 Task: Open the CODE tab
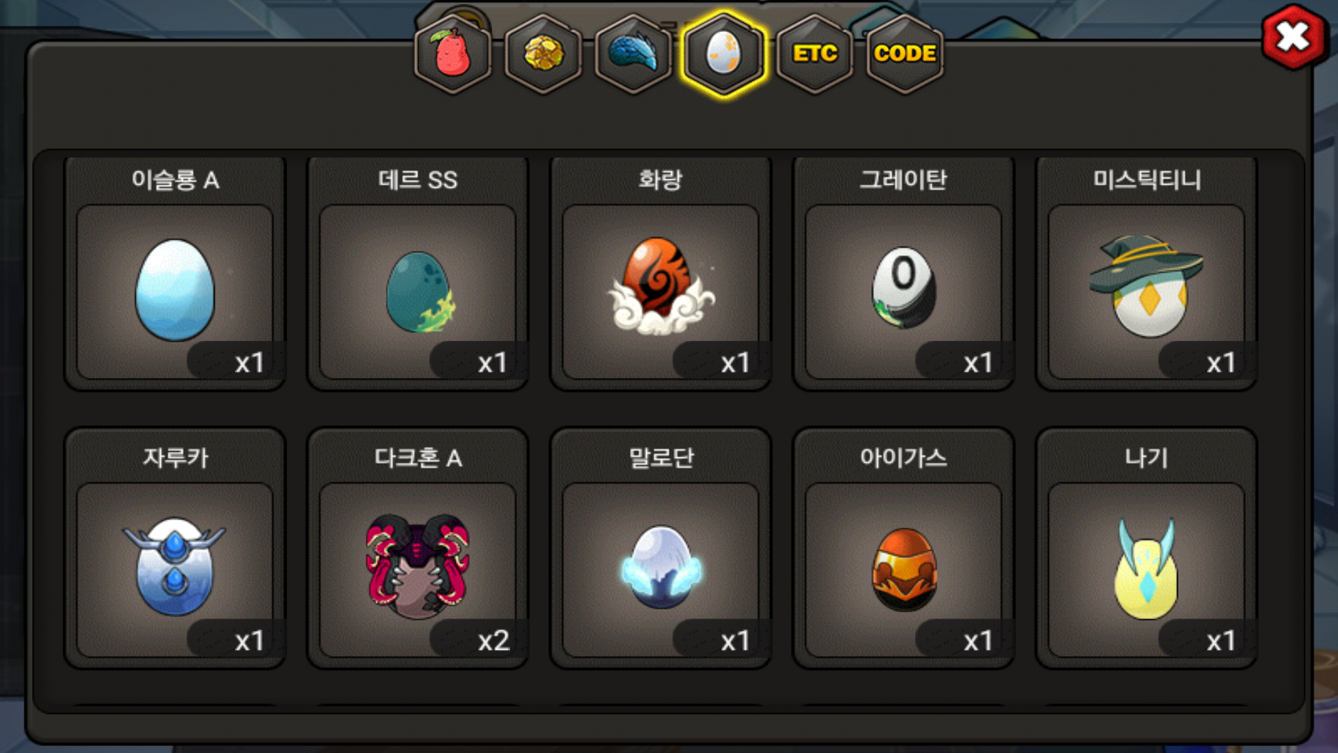pyautogui.click(x=905, y=54)
